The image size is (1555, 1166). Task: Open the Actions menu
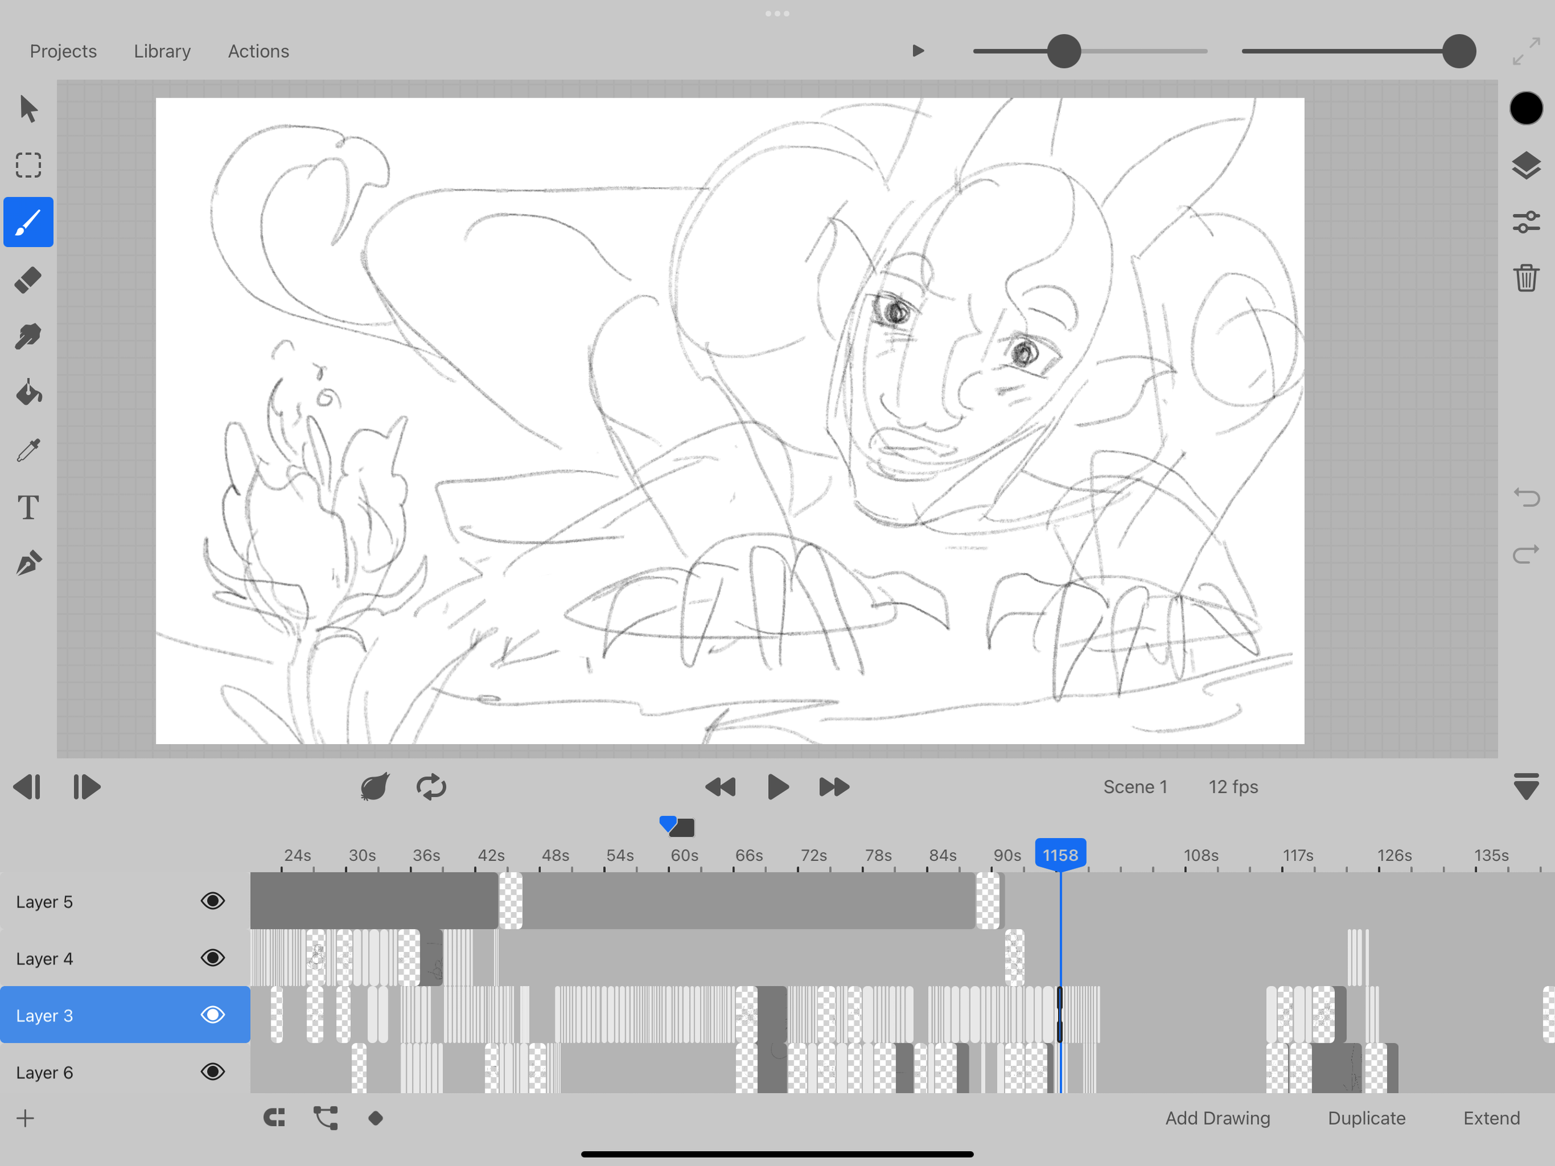tap(258, 52)
